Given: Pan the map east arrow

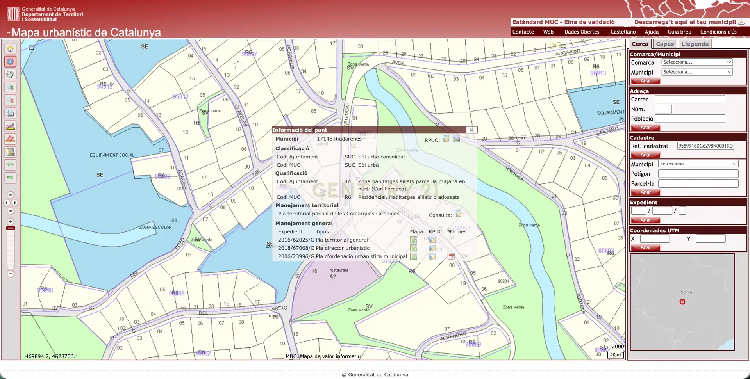Looking at the screenshot, I should 15,203.
